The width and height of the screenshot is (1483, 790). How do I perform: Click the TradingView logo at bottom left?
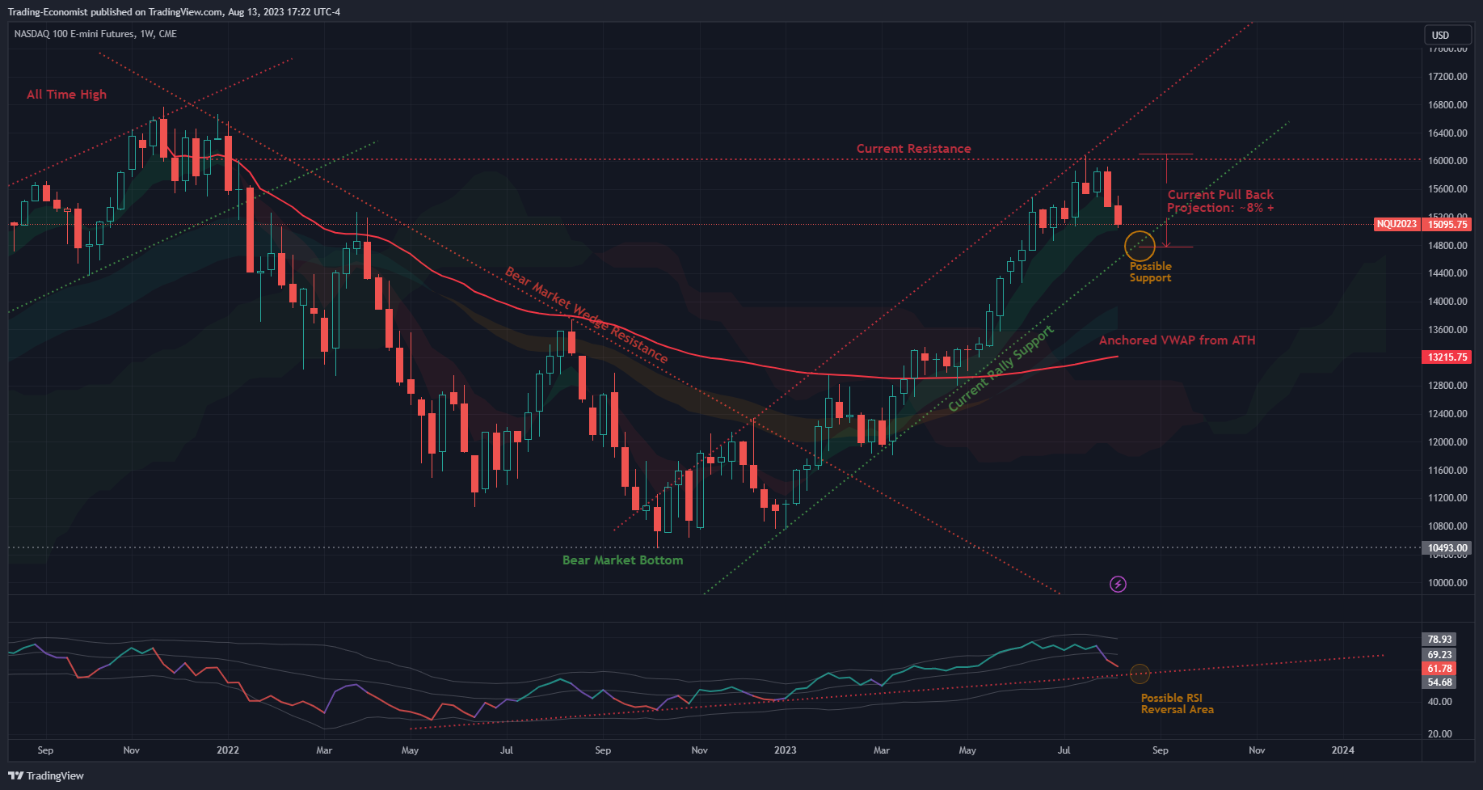pyautogui.click(x=46, y=775)
